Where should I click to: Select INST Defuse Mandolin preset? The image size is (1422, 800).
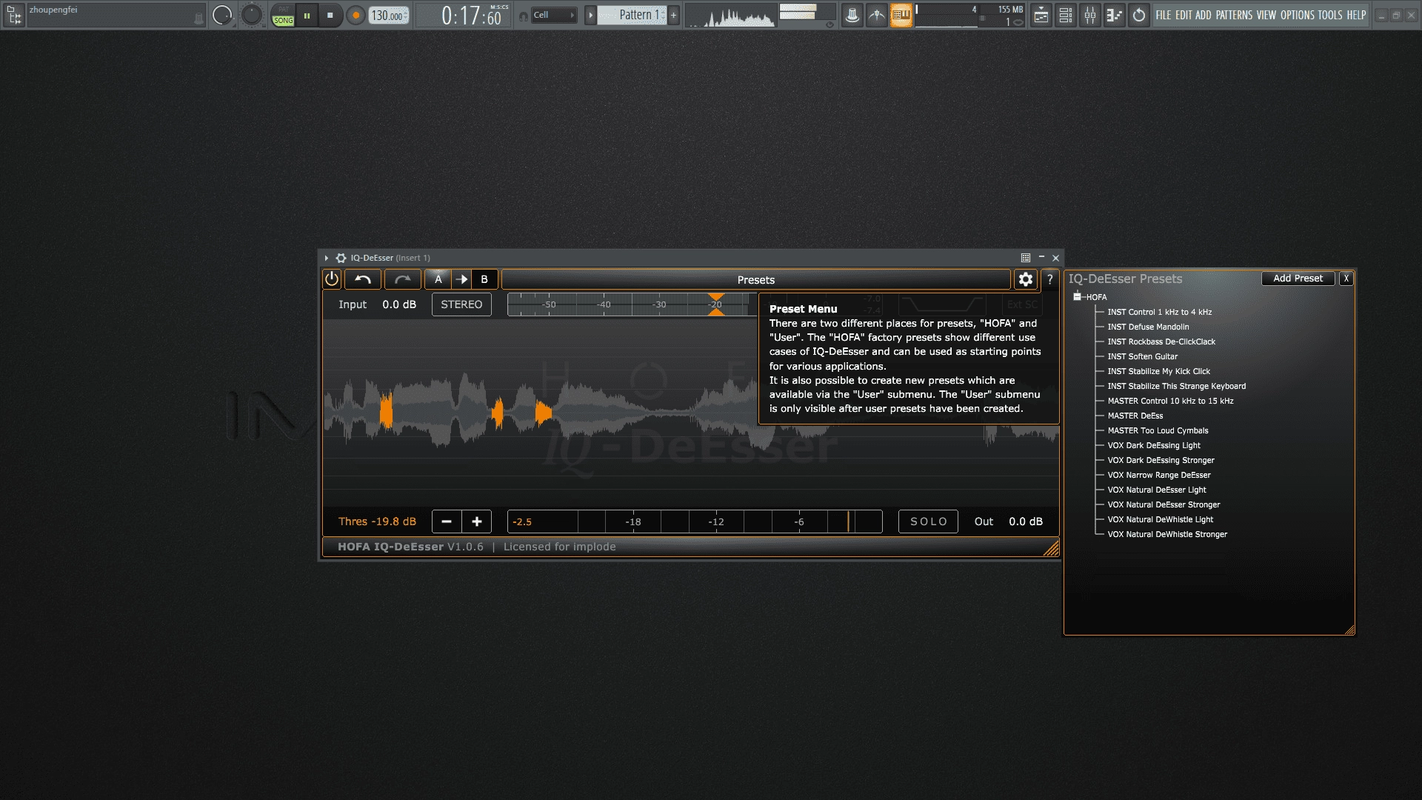[1148, 327]
